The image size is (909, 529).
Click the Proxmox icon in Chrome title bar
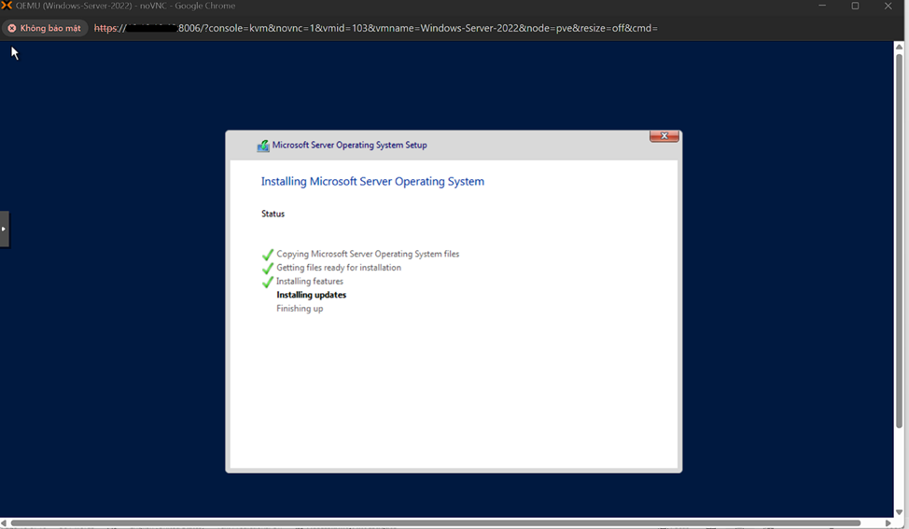(x=7, y=7)
